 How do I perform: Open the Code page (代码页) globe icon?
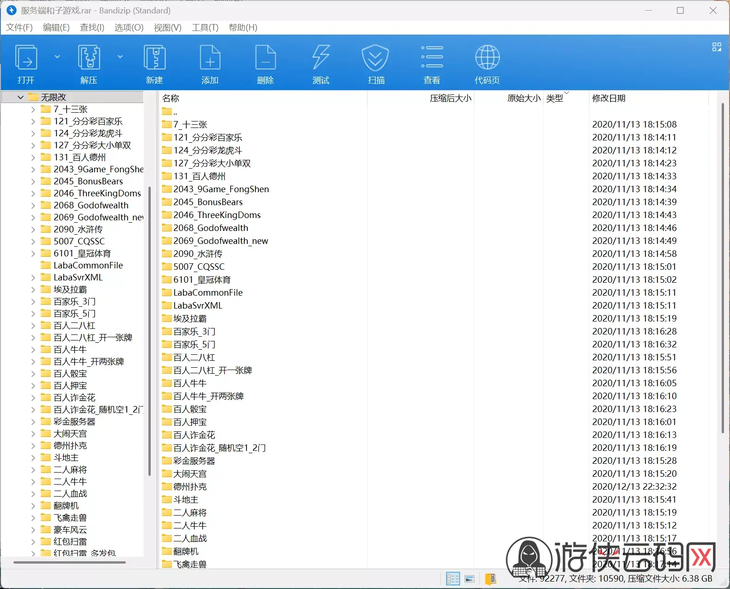487,58
